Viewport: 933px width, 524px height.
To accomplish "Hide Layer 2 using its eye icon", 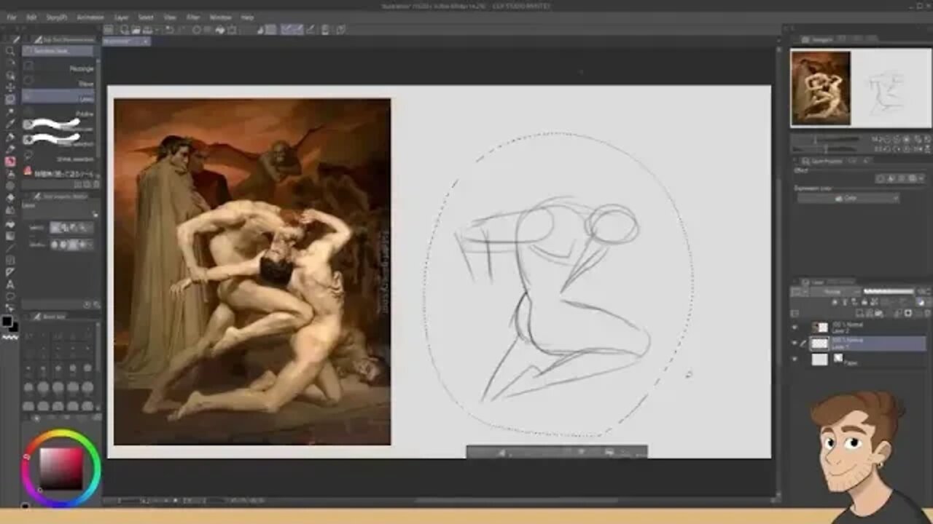I will pos(795,327).
